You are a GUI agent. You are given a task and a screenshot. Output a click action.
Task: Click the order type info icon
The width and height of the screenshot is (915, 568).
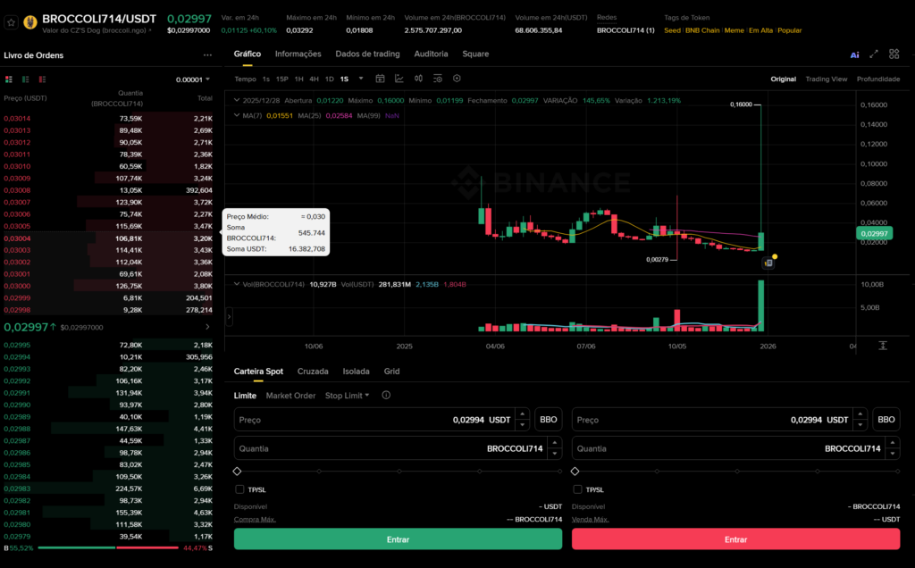[x=386, y=396]
